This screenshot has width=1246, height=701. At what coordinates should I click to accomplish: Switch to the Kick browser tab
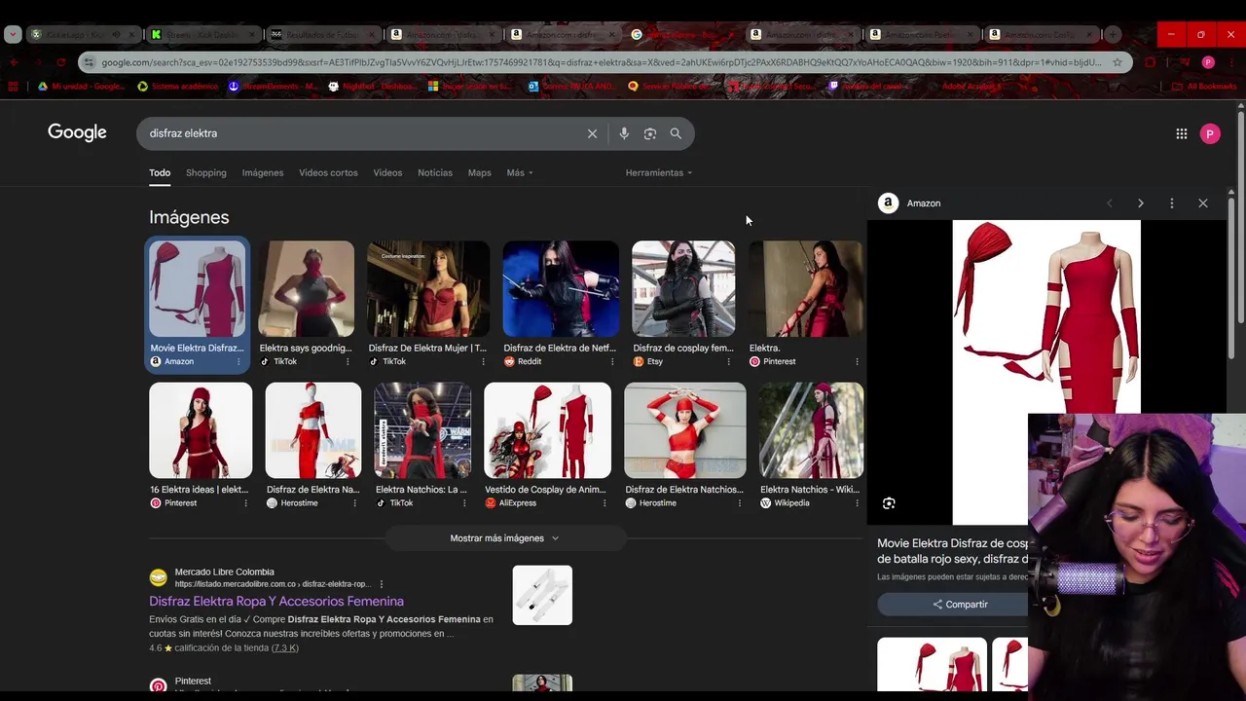pos(202,34)
